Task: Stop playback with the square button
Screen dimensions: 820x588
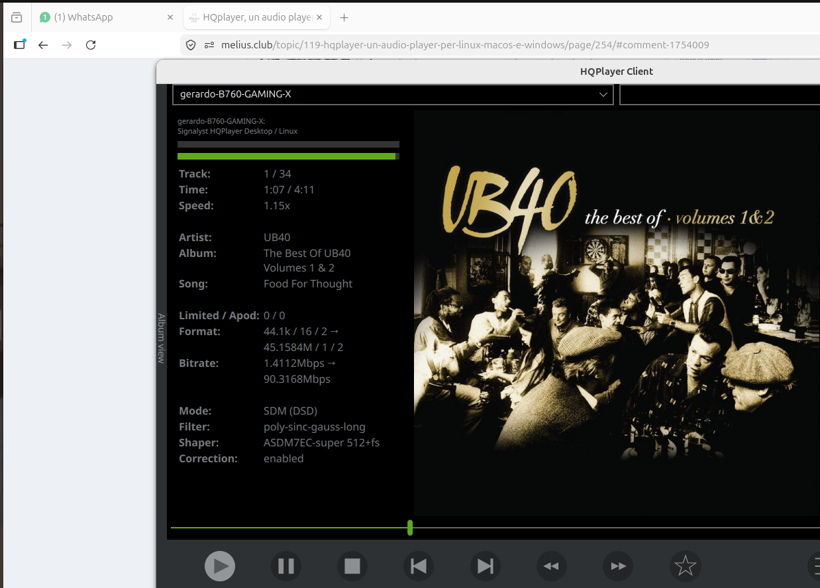Action: 352,566
